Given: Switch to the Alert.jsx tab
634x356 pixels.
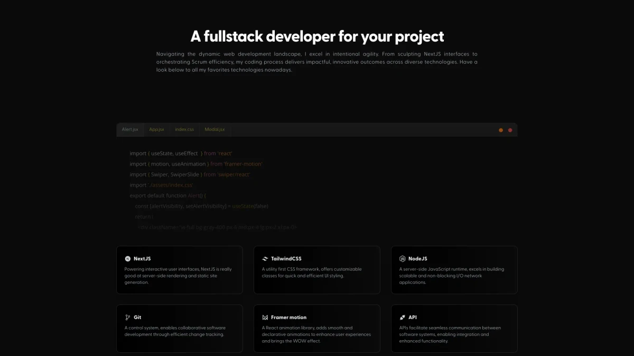Looking at the screenshot, I should [130, 129].
